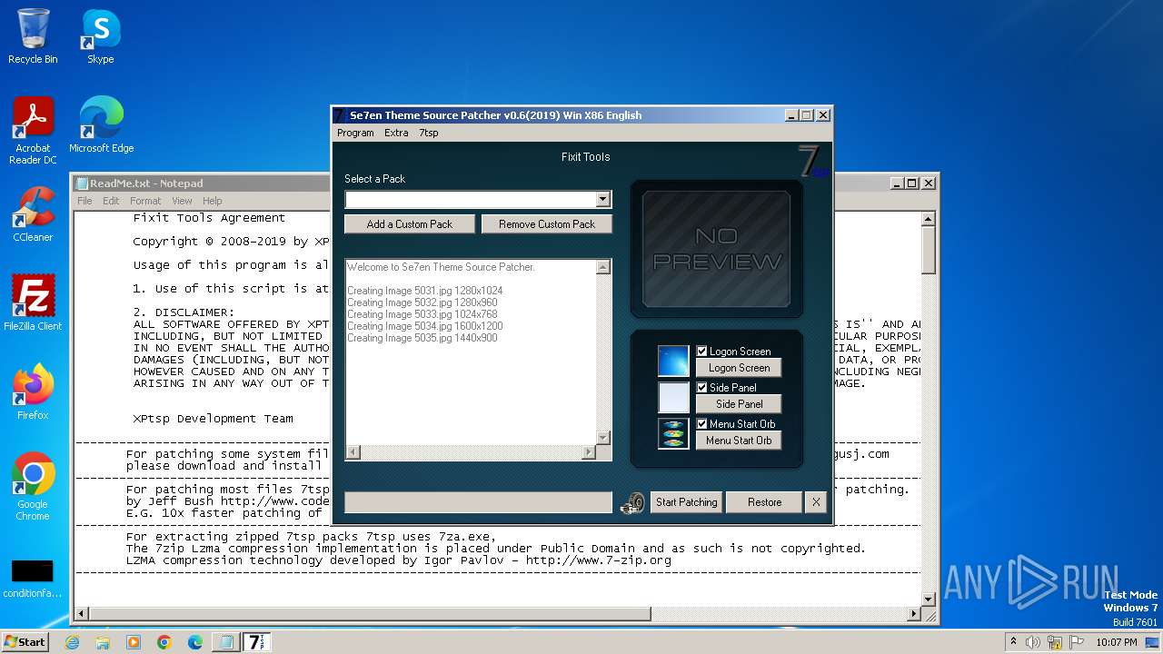Click Notepad horizontal scrollbar left arrow
Image resolution: width=1163 pixels, height=654 pixels.
click(82, 614)
